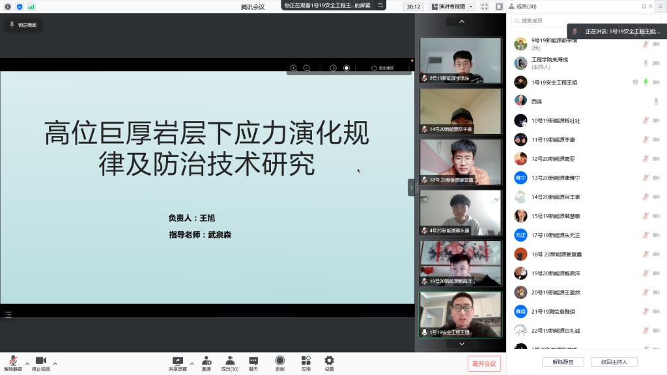Open the 演讲者视图 view layout dropdown

coord(452,7)
